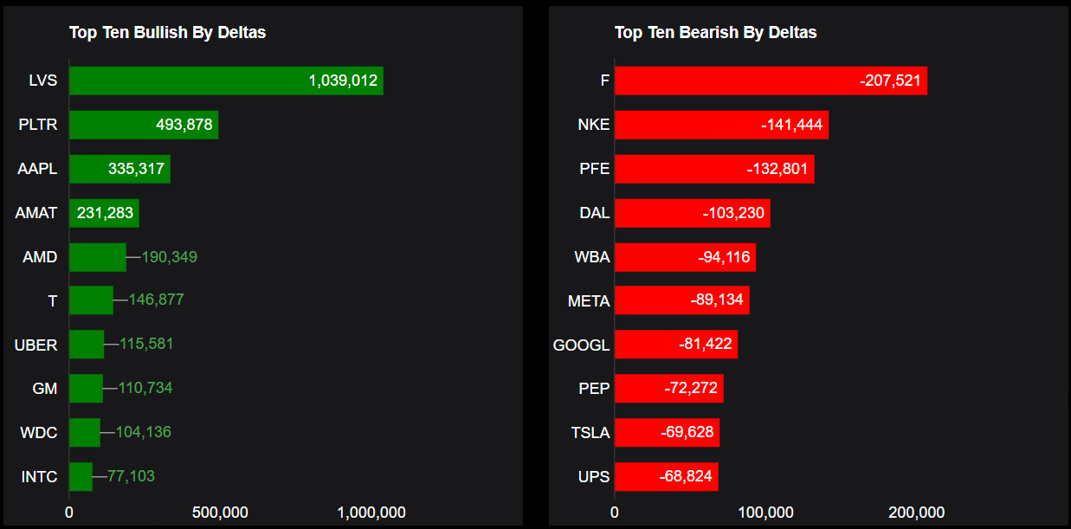Click the PEP ticker label
Image resolution: width=1071 pixels, height=529 pixels.
coord(594,388)
